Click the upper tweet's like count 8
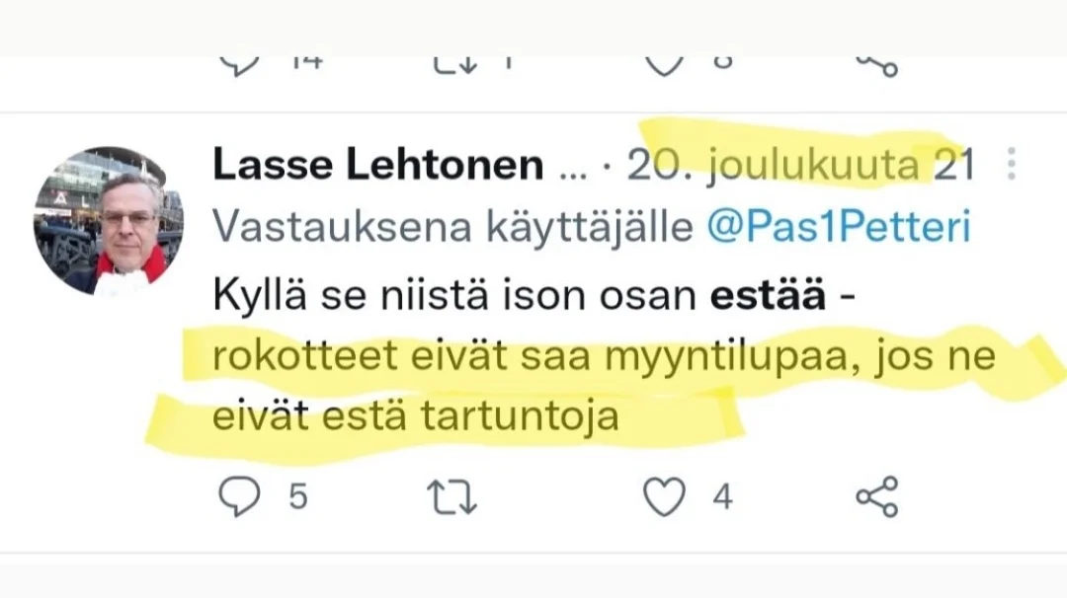Viewport: 1067px width, 598px height. [x=722, y=62]
